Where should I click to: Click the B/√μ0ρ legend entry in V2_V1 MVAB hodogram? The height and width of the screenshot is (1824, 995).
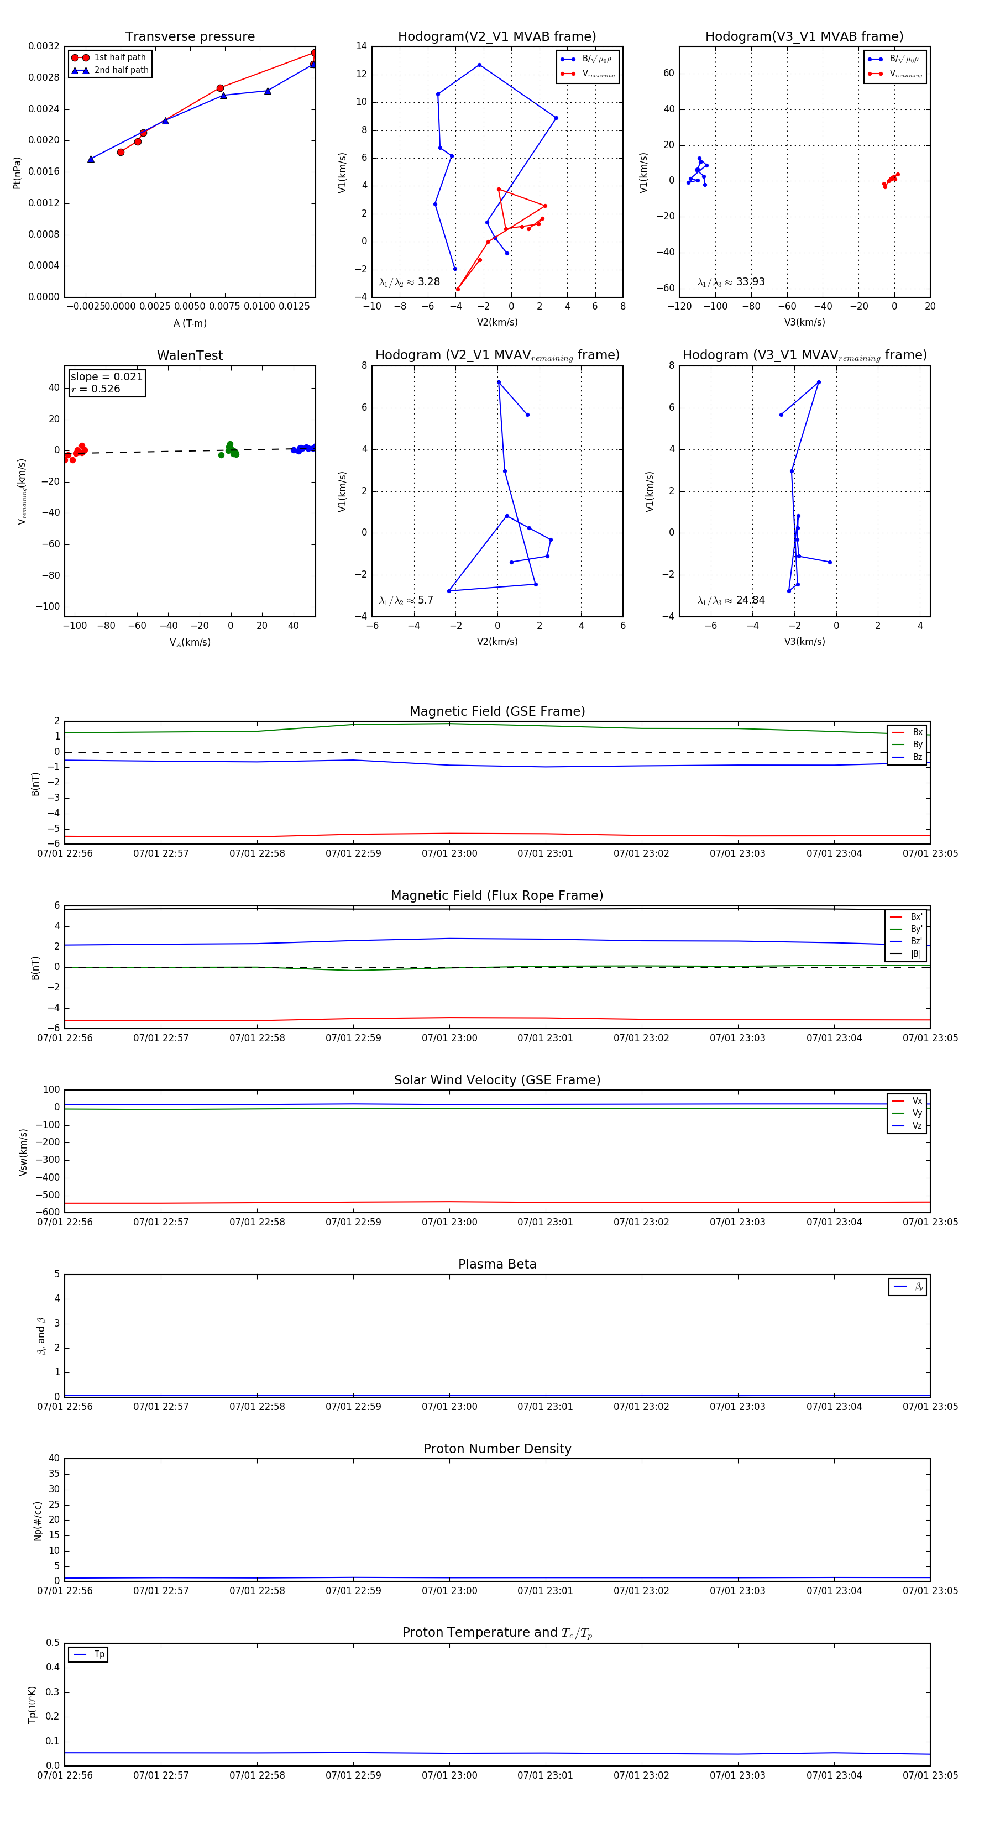[x=587, y=60]
